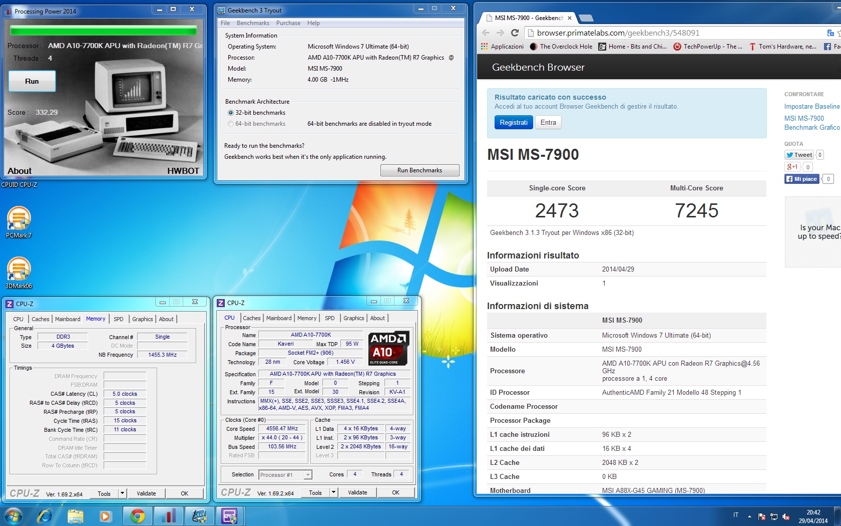Reload the Geekbench browser page
Screen dimensions: 841x526
(x=515, y=33)
